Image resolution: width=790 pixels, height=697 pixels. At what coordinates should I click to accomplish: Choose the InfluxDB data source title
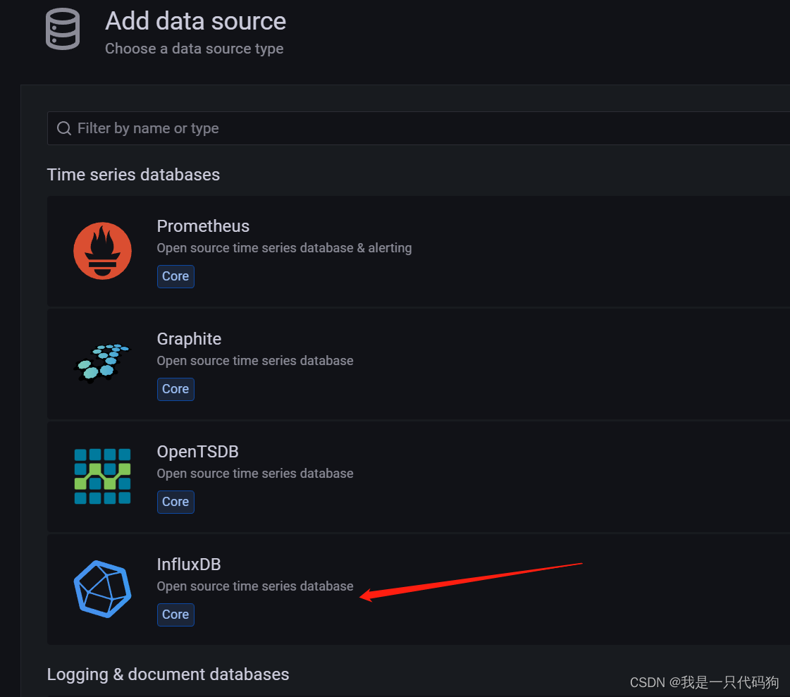(x=189, y=565)
